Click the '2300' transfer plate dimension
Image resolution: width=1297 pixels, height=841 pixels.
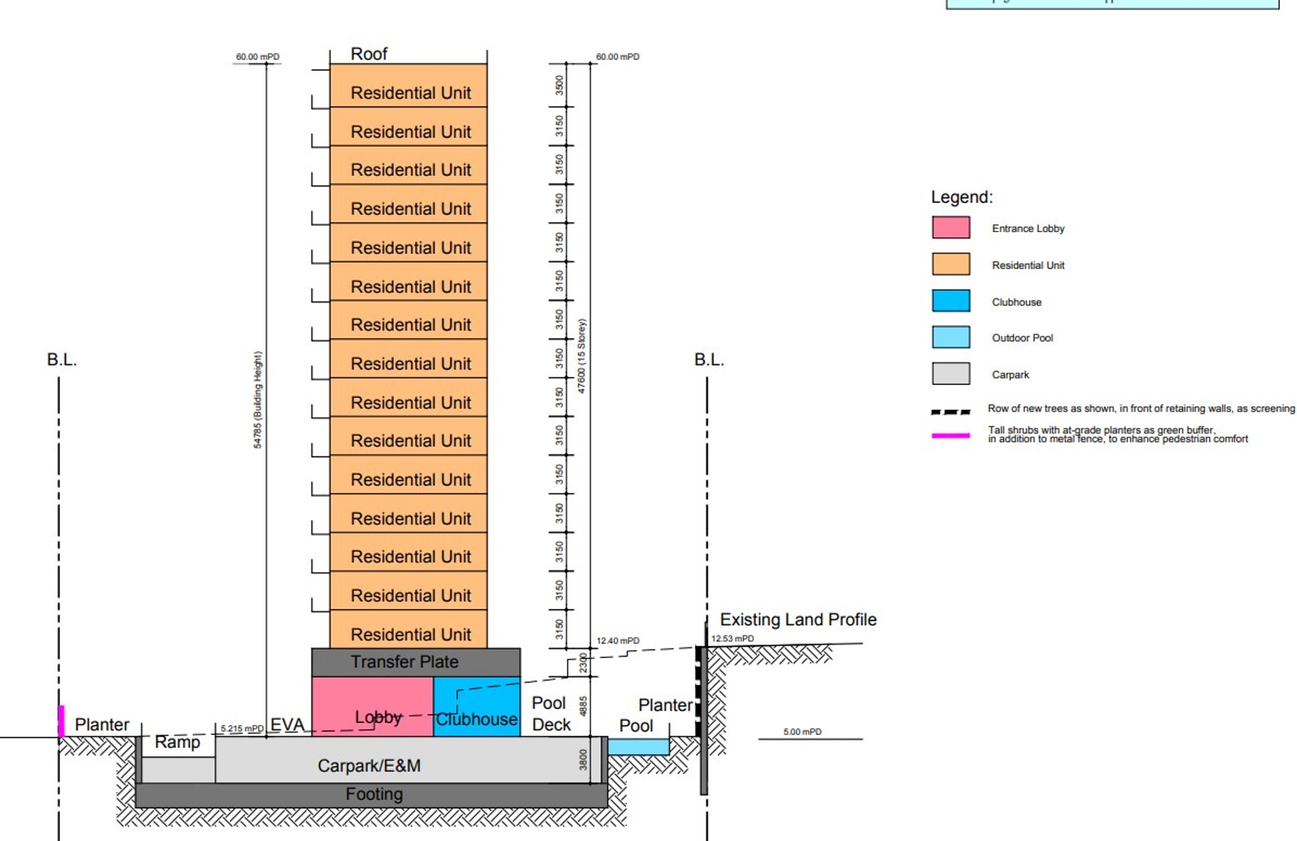(x=583, y=663)
